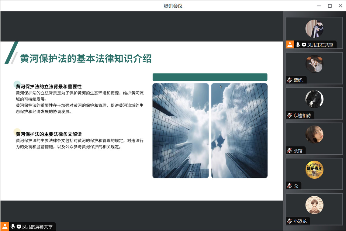This screenshot has height=231, width=346.
Task: Click the muted microphone icon for 茶馆
Action: pos(290,151)
